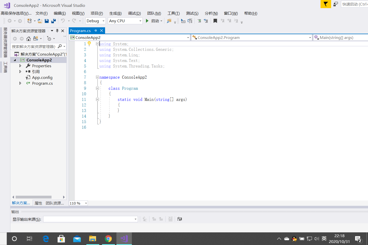Click the lightbulb quick actions icon on line 1
This screenshot has height=245, width=368.
[89, 44]
